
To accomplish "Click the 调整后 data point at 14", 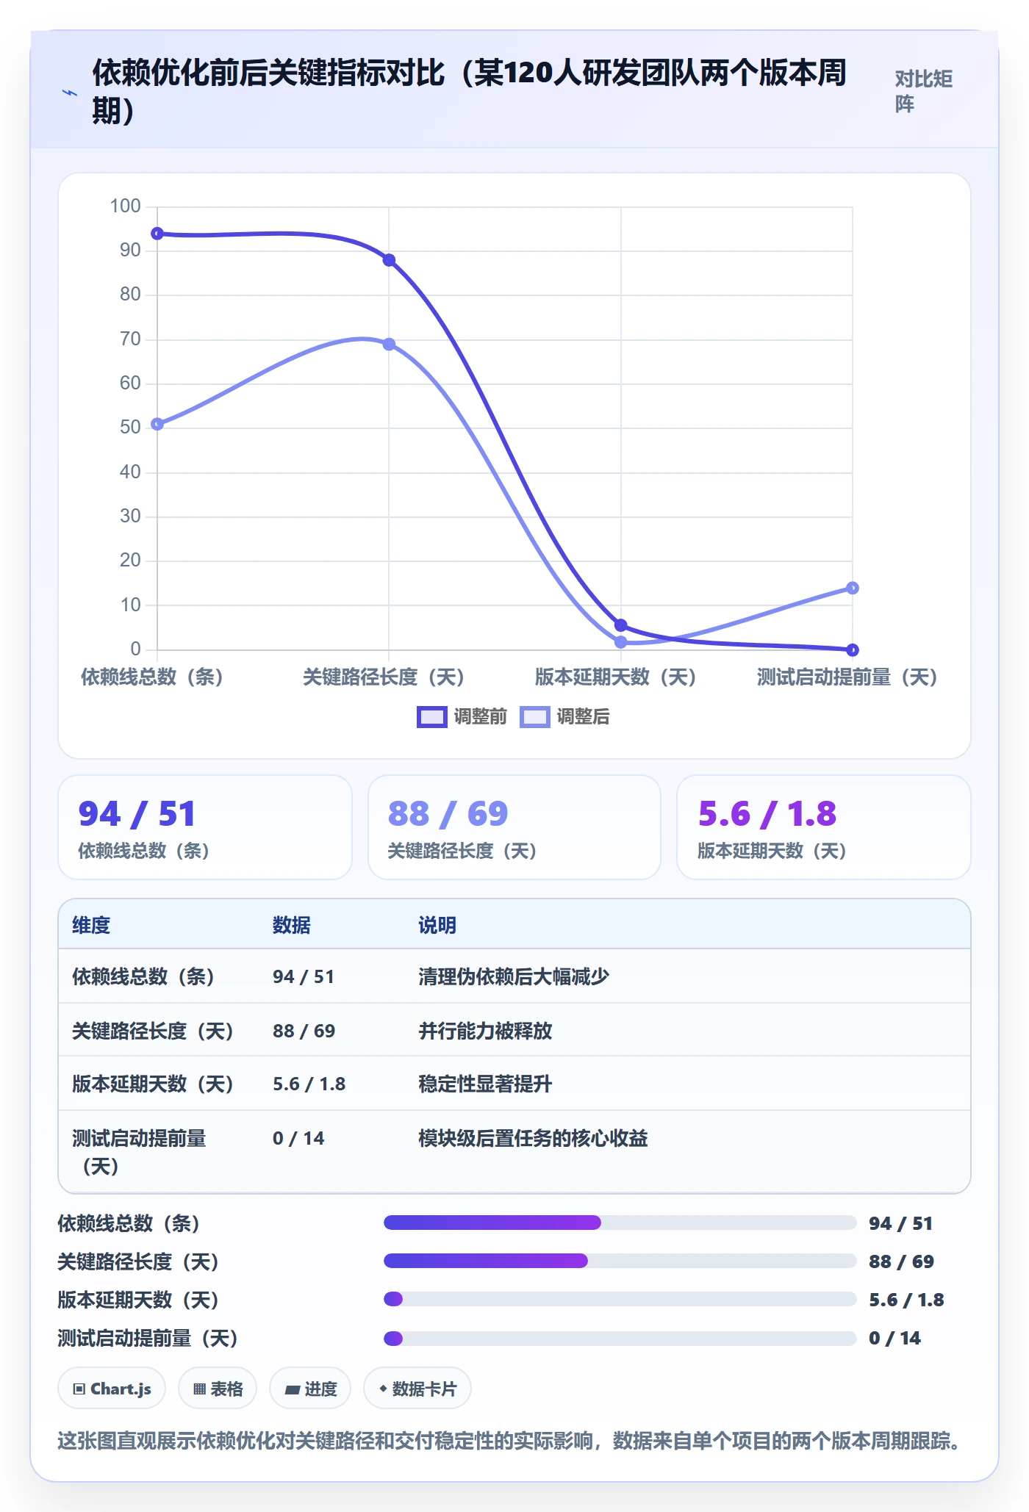I will coord(852,588).
